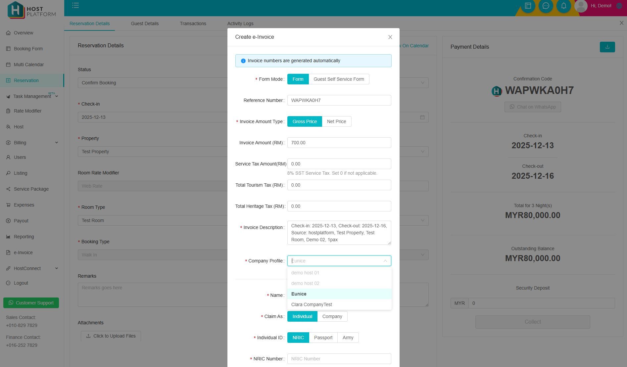
Task: Open the notifications bell icon
Action: [x=564, y=6]
